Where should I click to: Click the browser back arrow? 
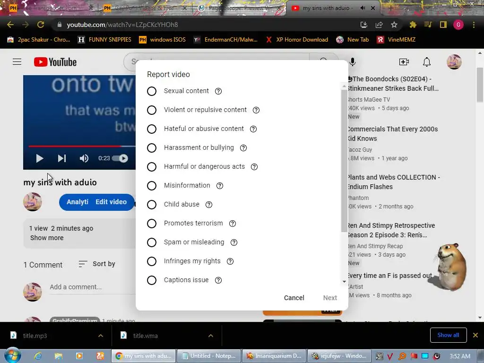point(10,25)
